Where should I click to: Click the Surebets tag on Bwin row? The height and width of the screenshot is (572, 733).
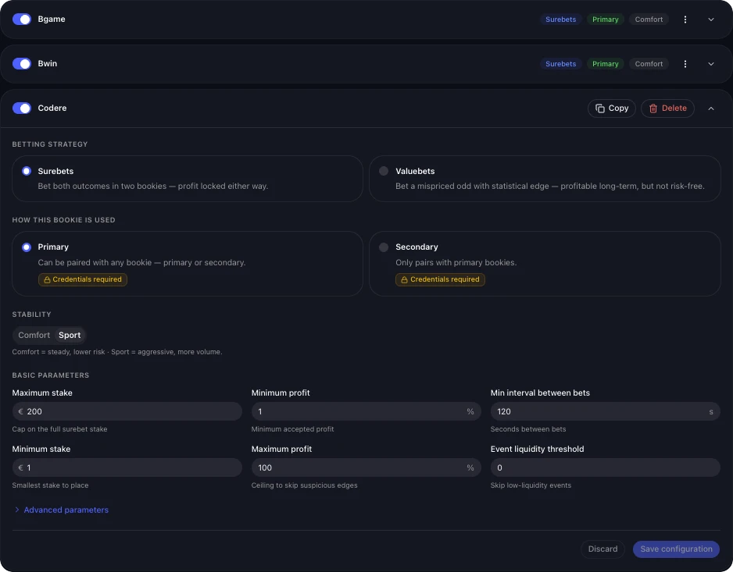pos(560,64)
